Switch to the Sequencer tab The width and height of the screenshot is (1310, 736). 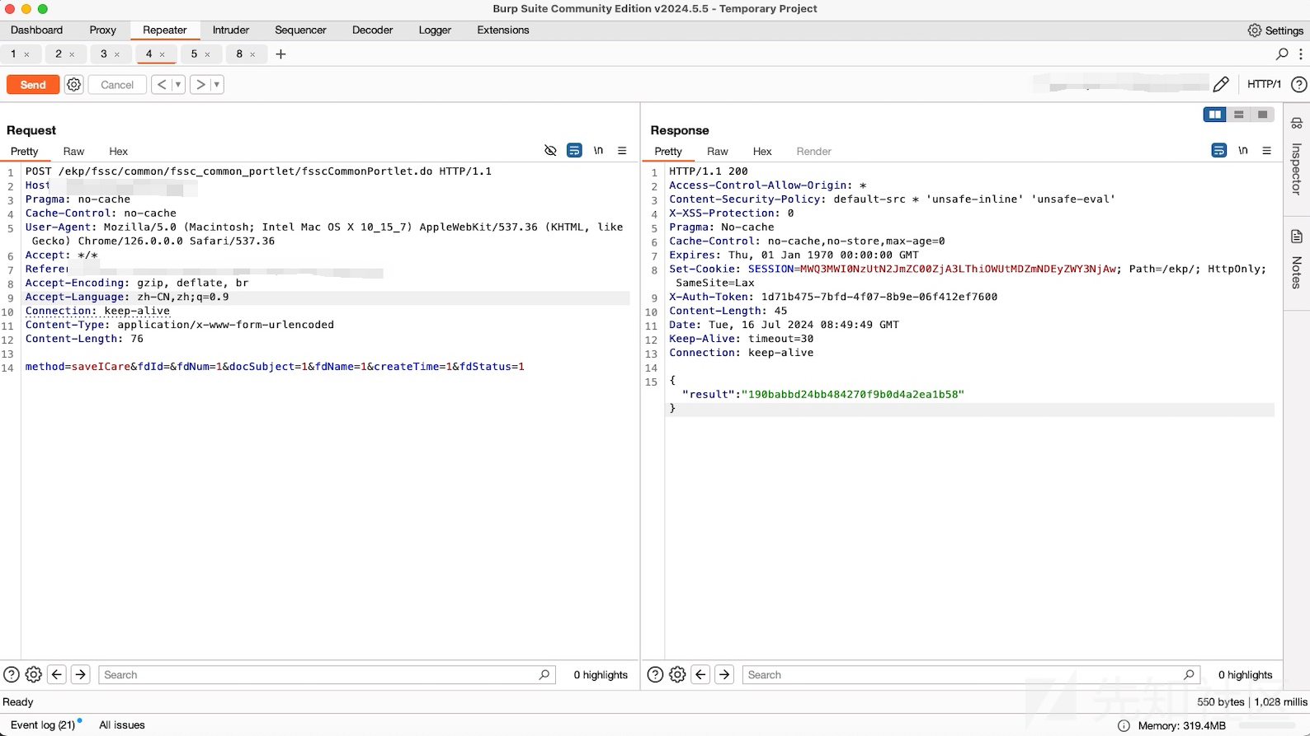click(300, 30)
